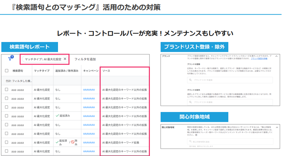Sort by the マッチタイプ column header
This screenshot has width=286, height=156.
(42, 71)
